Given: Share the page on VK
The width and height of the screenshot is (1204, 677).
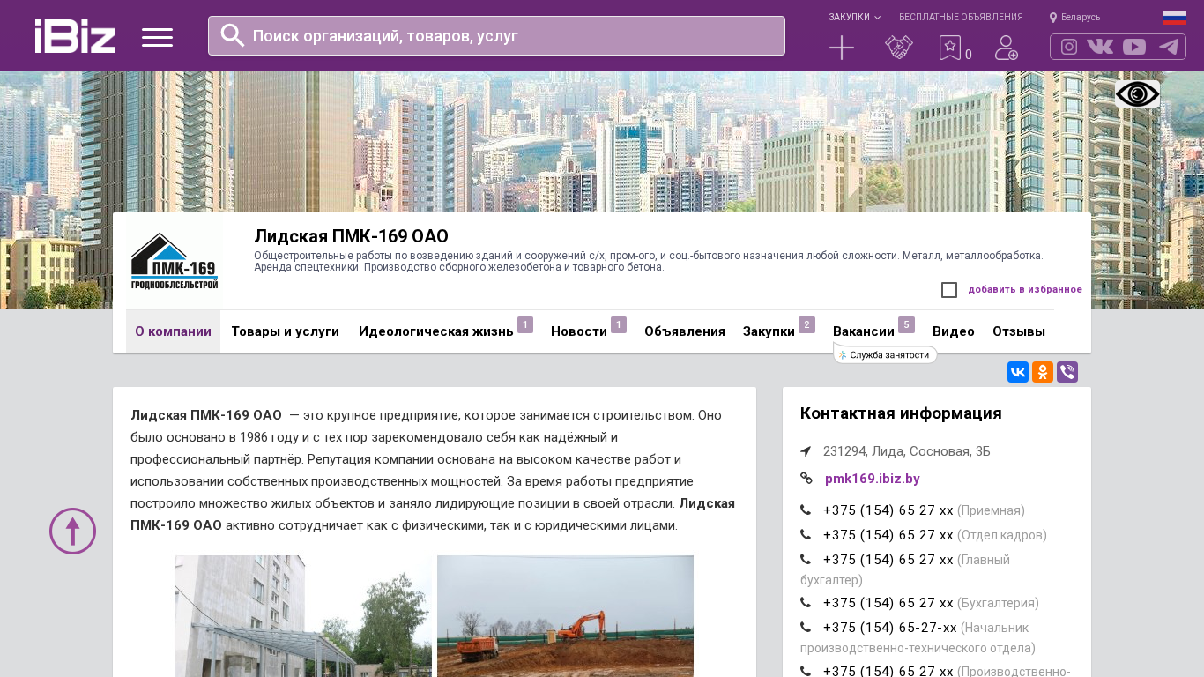Looking at the screenshot, I should (x=1018, y=372).
